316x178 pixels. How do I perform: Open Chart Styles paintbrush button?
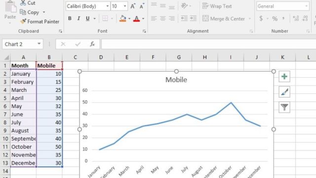point(284,92)
